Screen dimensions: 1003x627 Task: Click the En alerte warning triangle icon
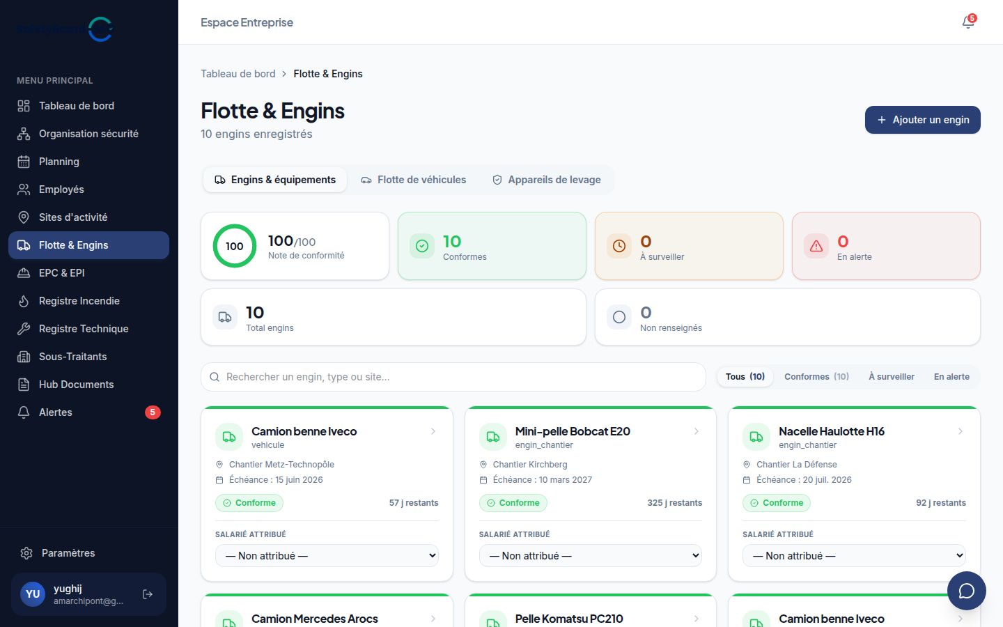pos(816,246)
